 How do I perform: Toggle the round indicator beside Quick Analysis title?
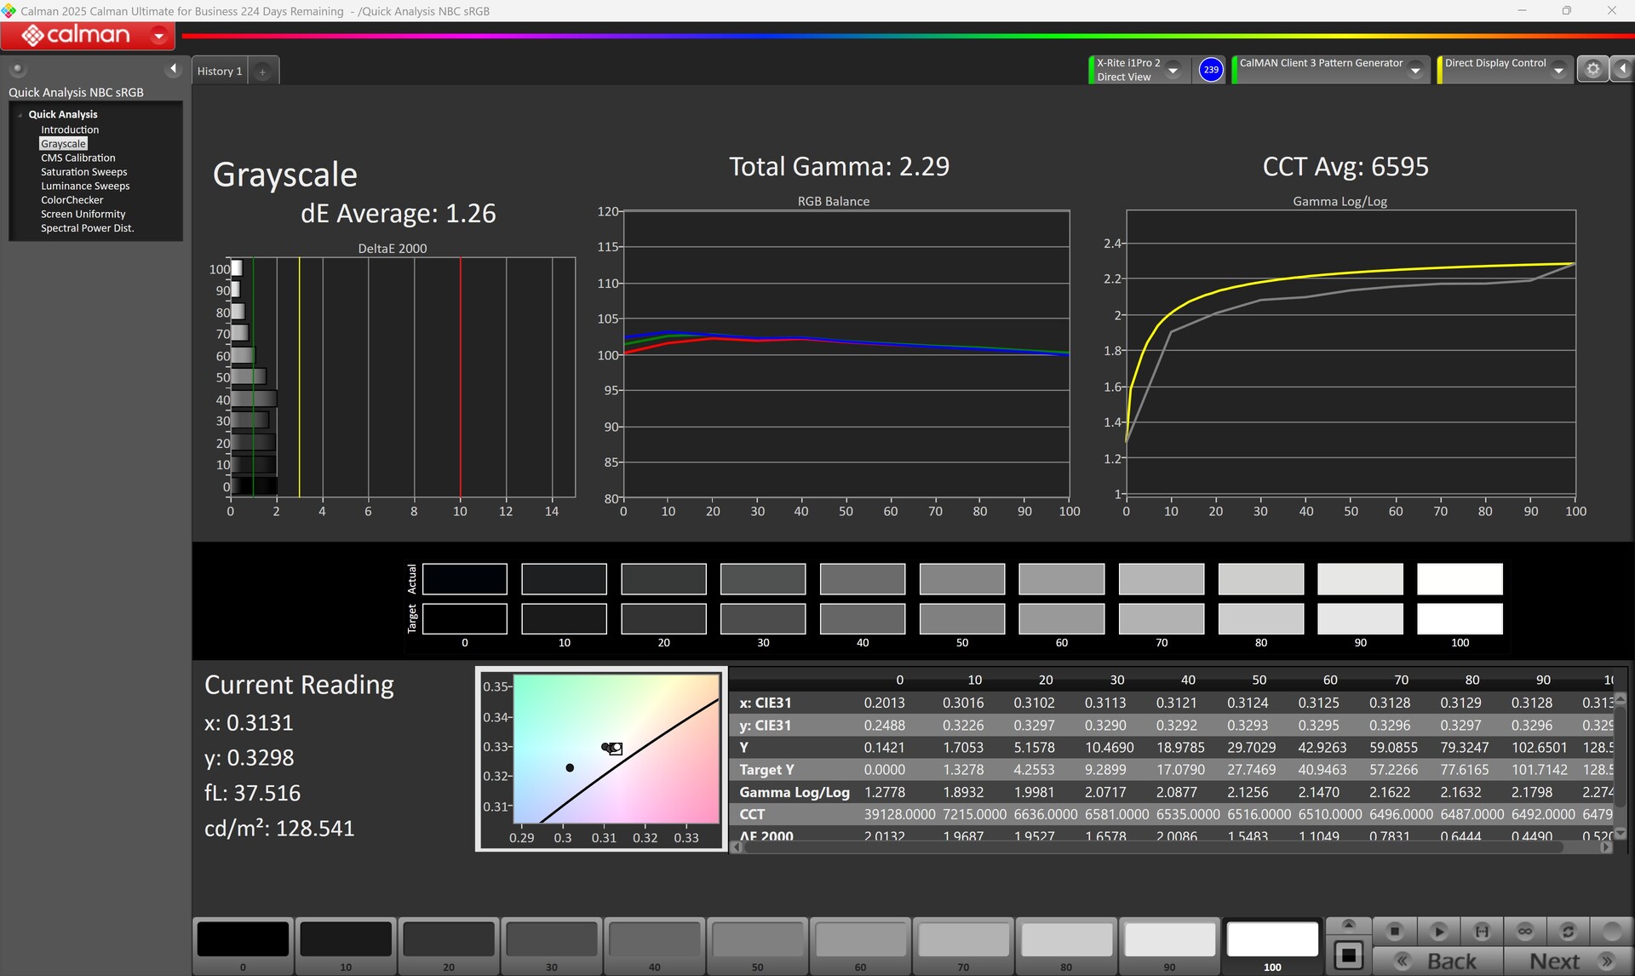(18, 70)
